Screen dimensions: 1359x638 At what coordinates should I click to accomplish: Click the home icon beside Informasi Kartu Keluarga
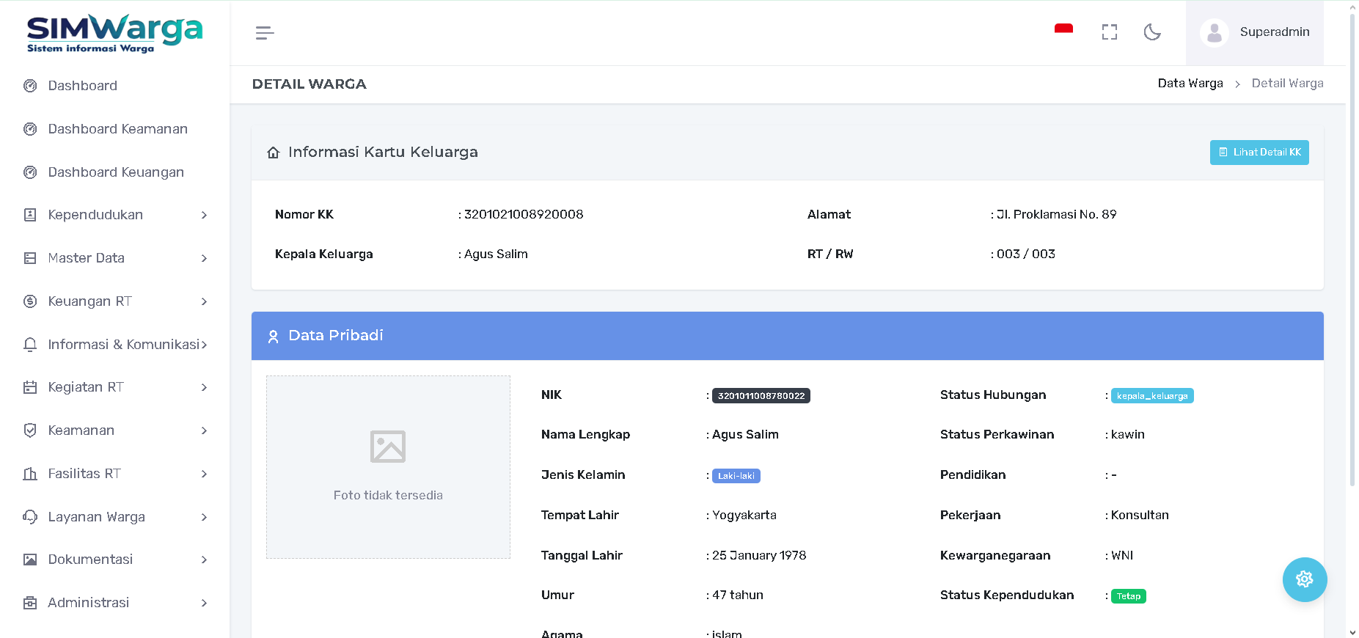274,153
